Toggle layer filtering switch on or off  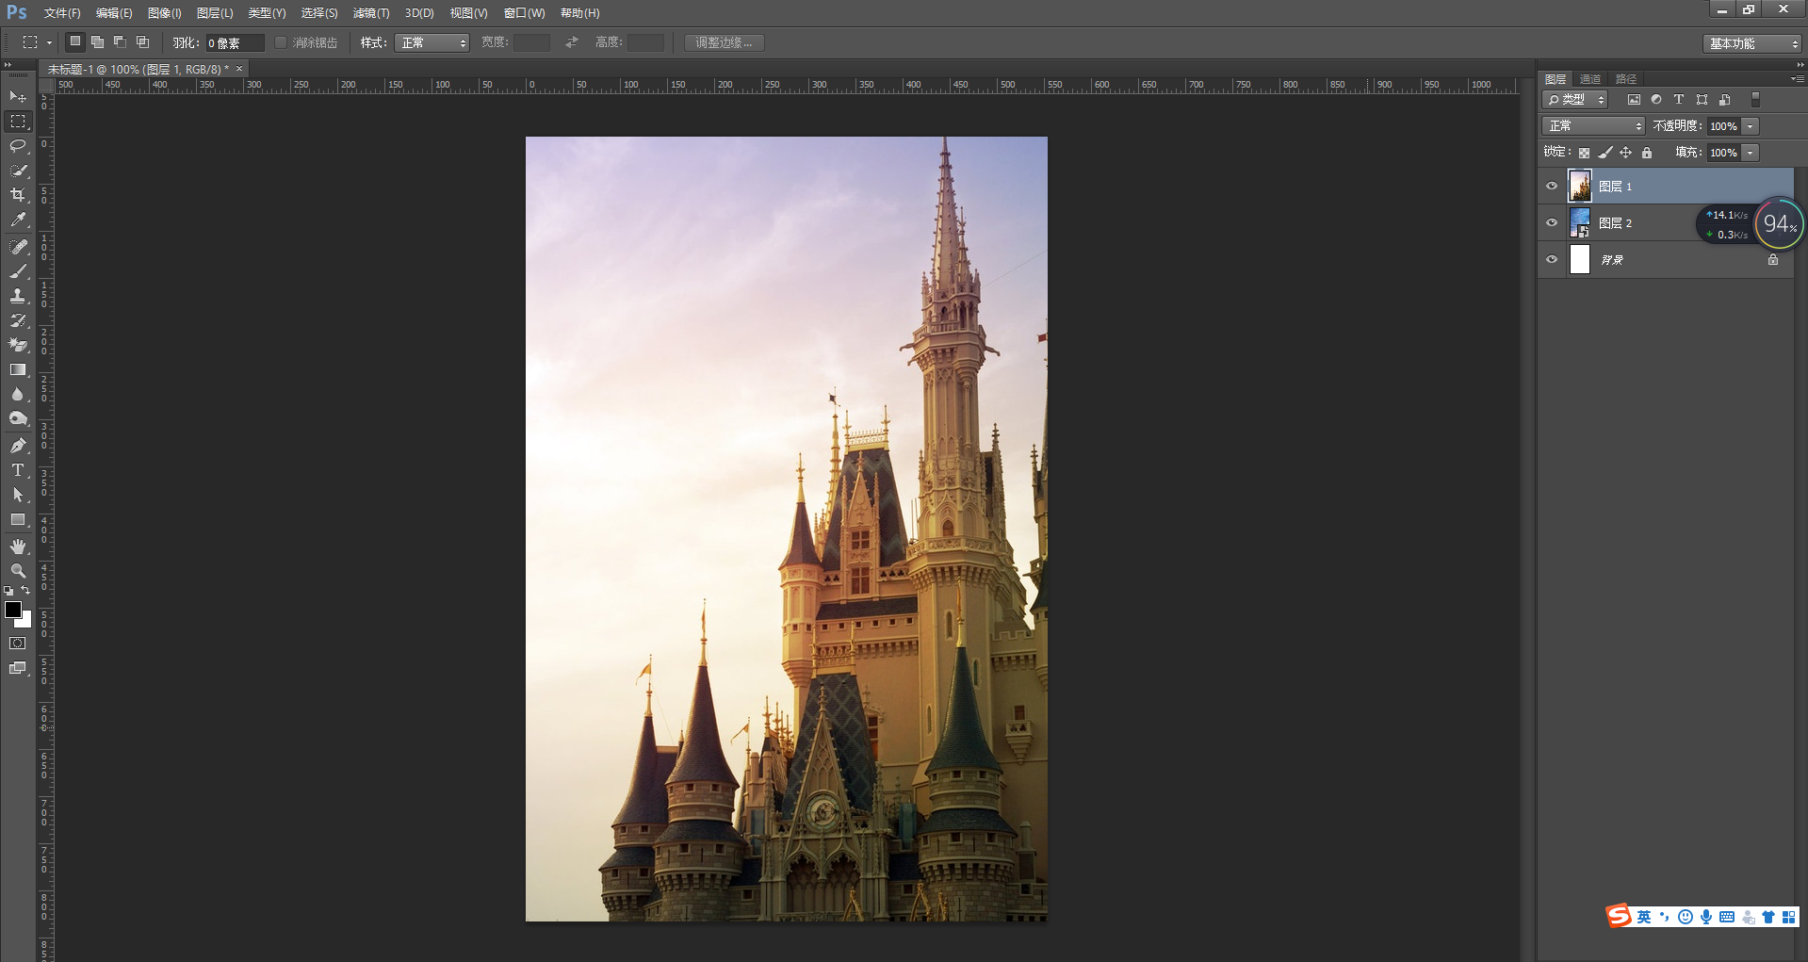pos(1755,99)
